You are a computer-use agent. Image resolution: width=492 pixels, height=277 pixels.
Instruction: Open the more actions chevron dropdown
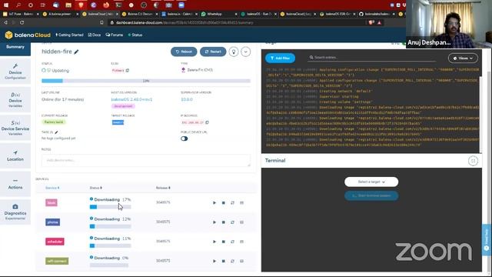tap(246, 52)
